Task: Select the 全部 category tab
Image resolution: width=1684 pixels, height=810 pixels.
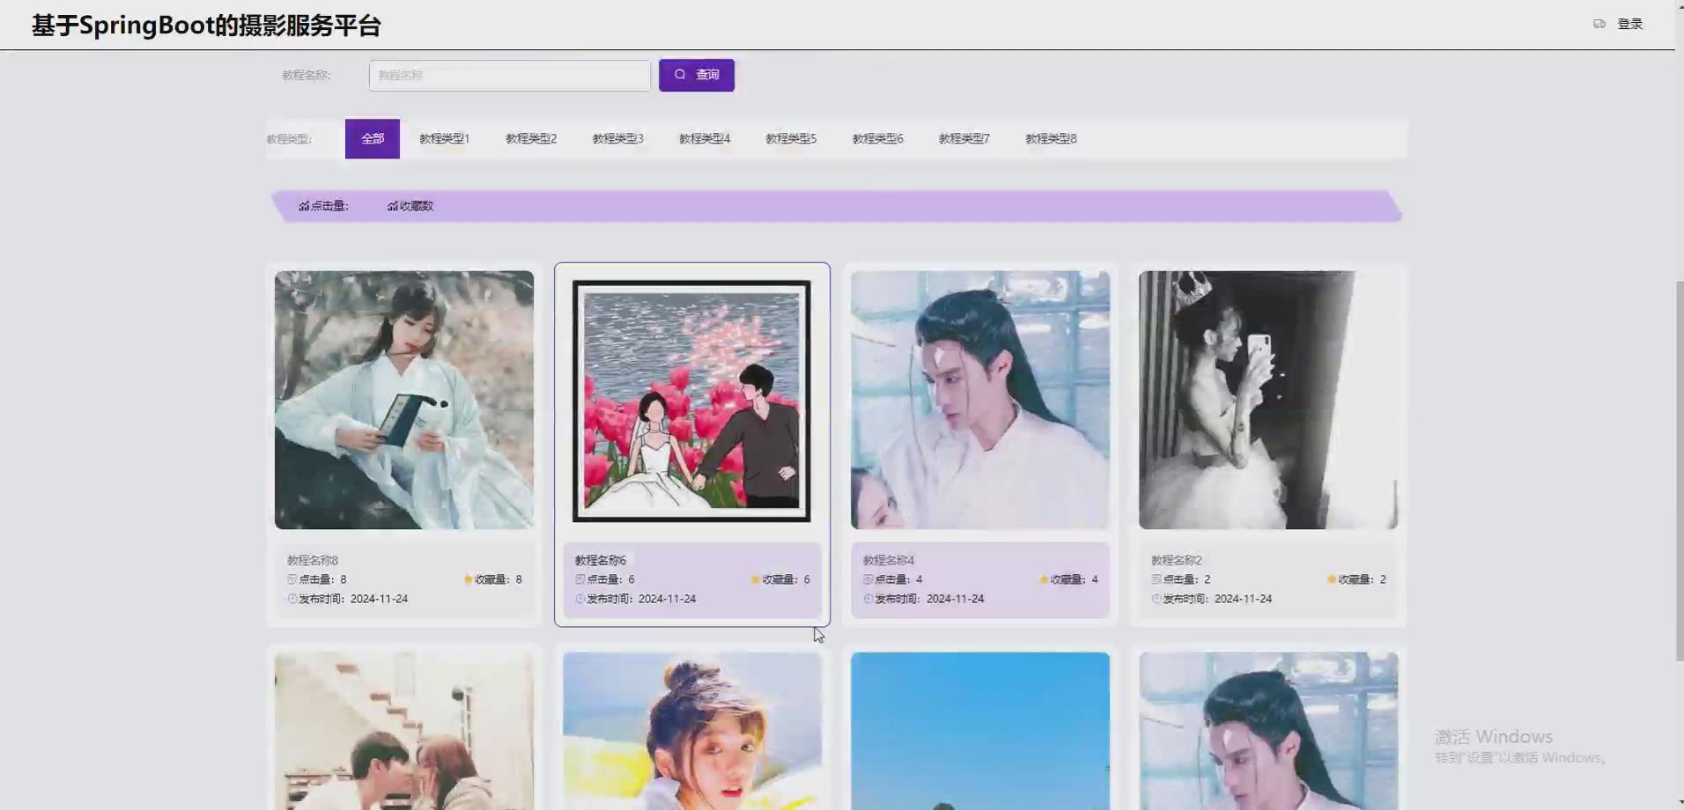Action: click(x=373, y=139)
